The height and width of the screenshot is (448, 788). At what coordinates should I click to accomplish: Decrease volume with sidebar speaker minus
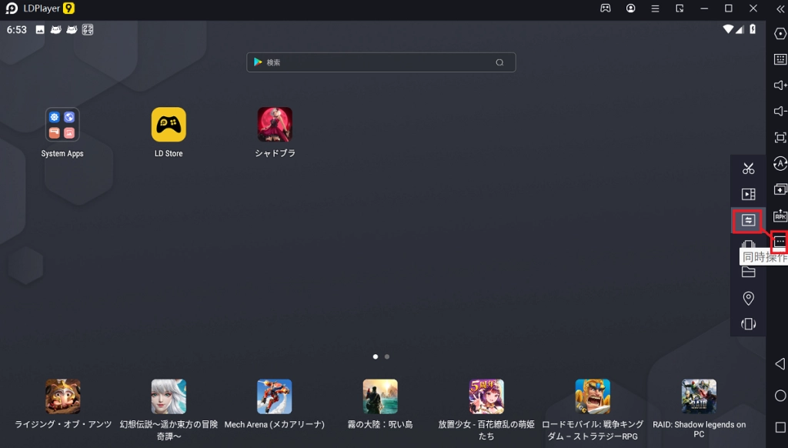coord(780,111)
